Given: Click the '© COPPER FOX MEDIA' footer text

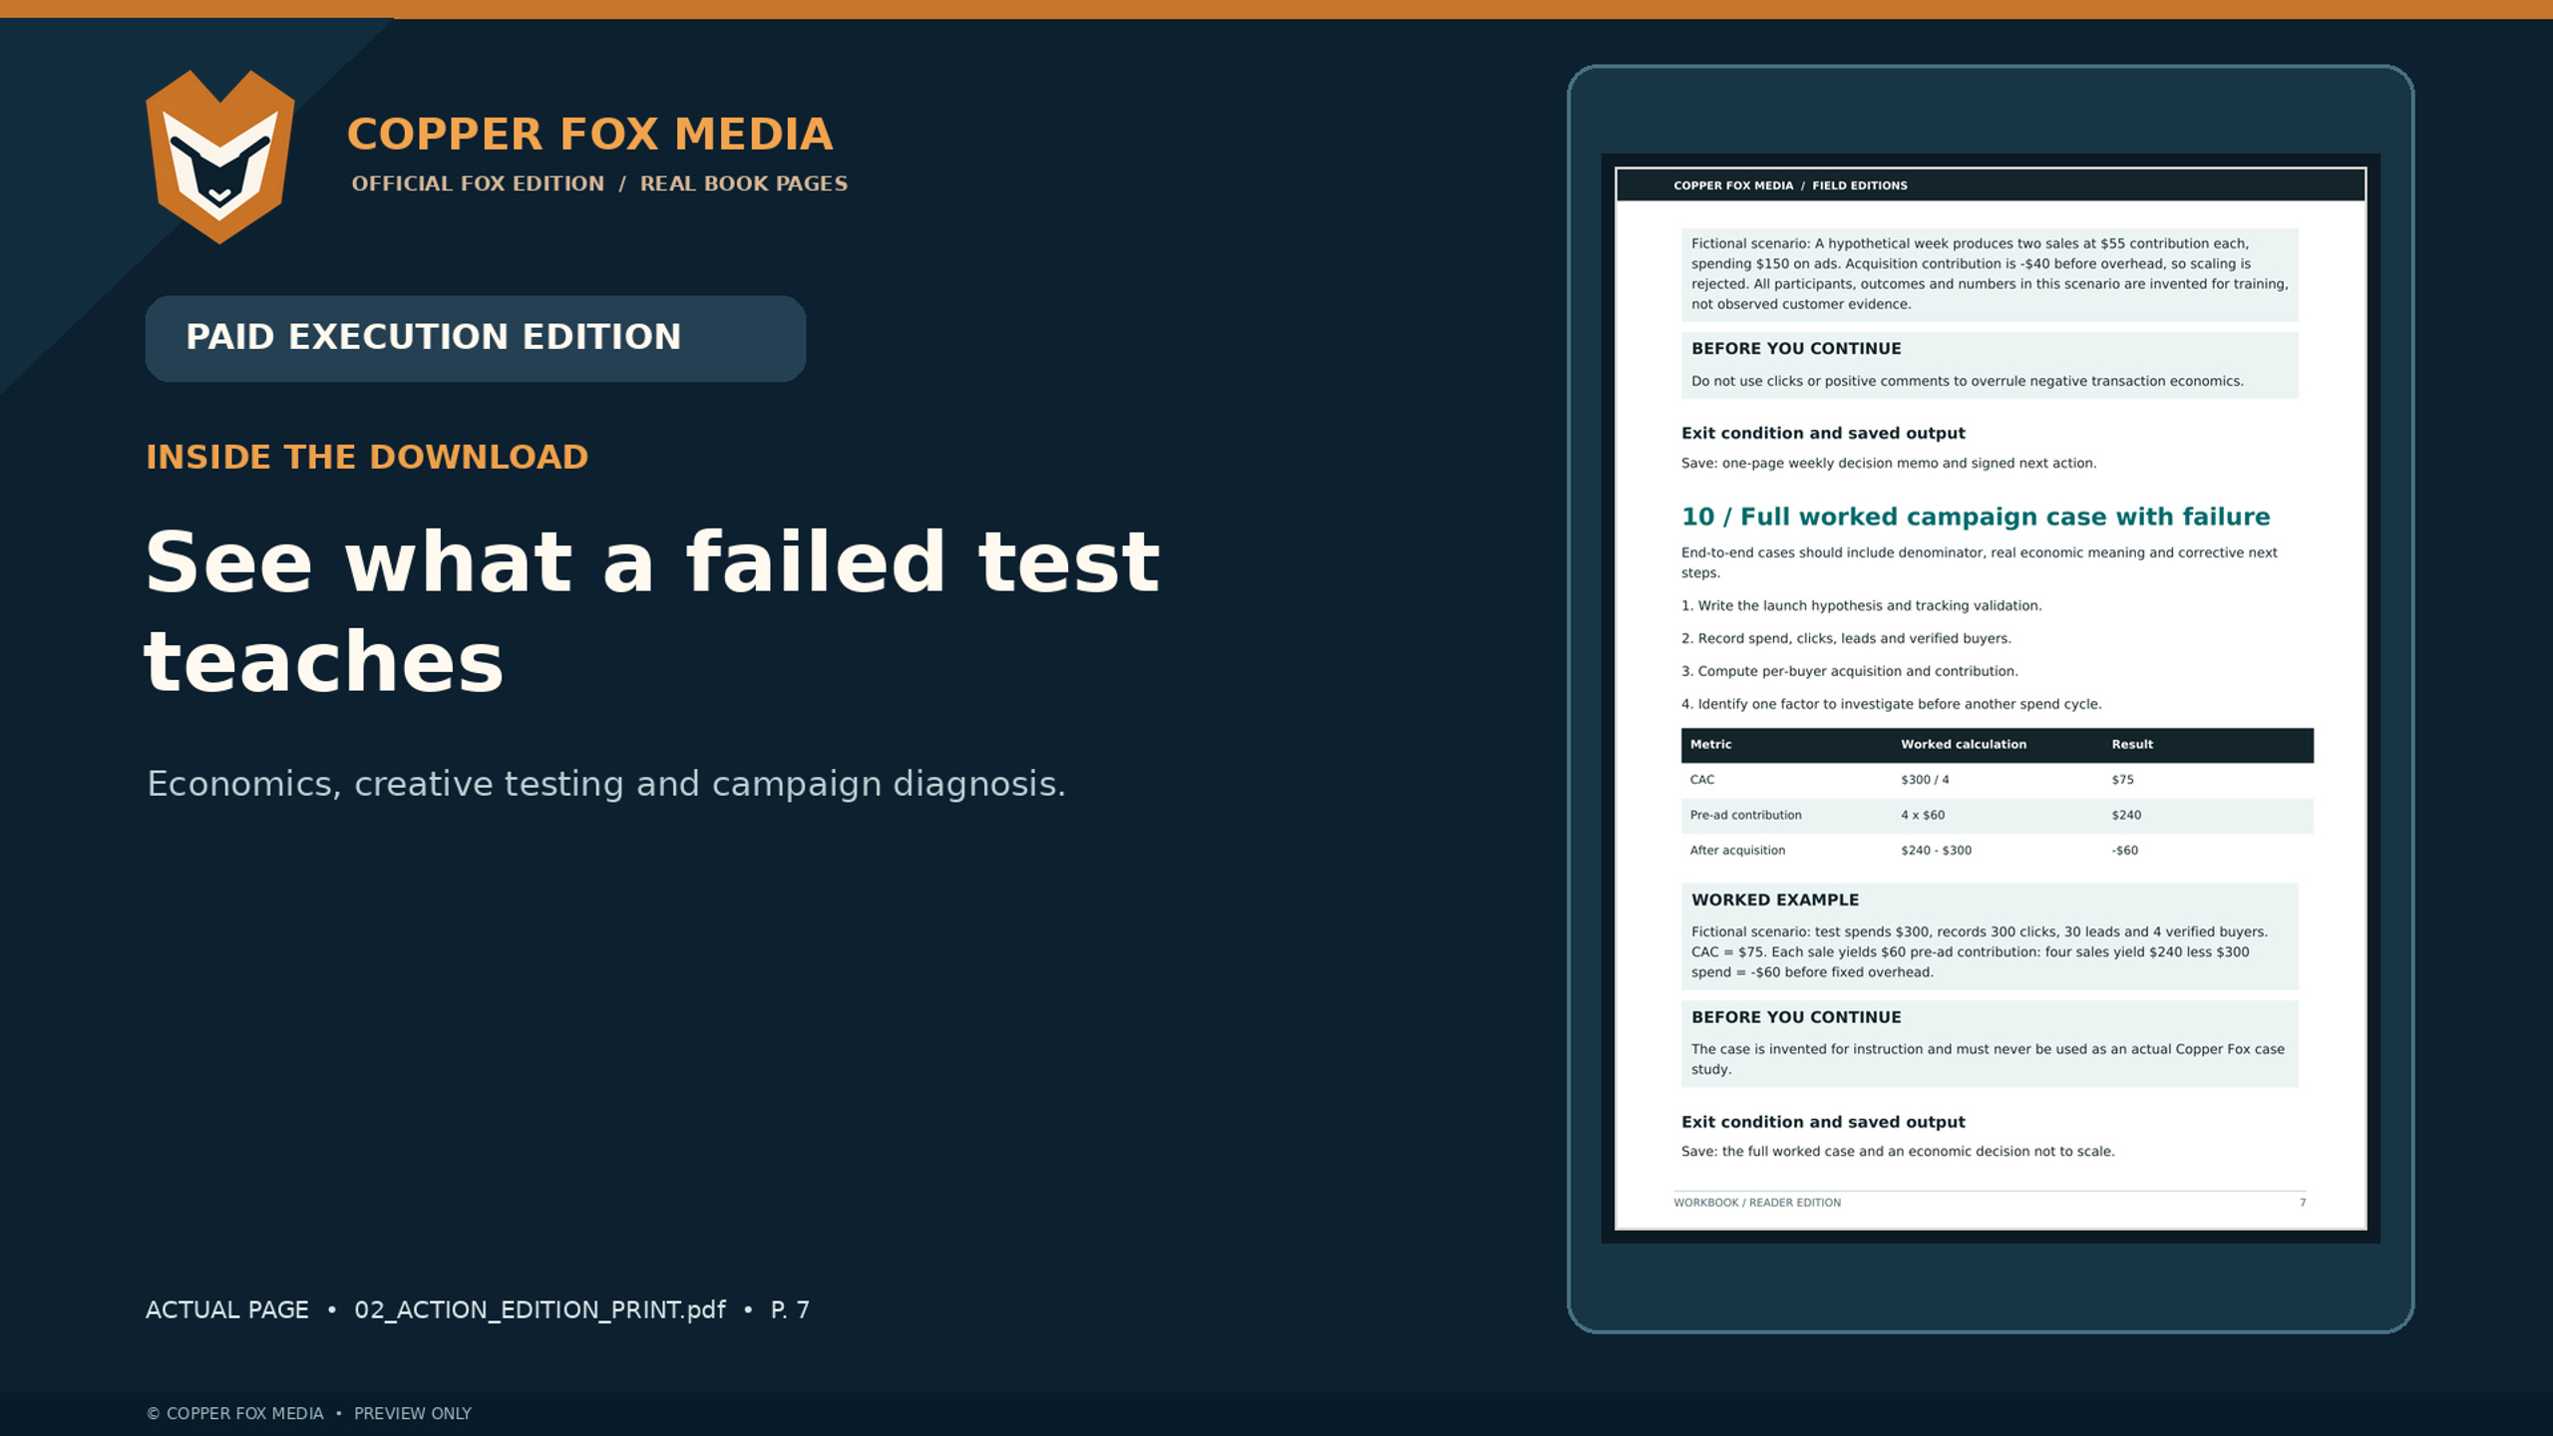Looking at the screenshot, I should coord(235,1413).
